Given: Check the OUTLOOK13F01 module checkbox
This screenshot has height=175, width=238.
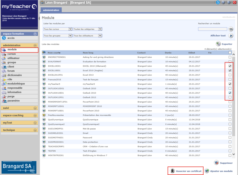Looking at the screenshot, I should (230, 97).
